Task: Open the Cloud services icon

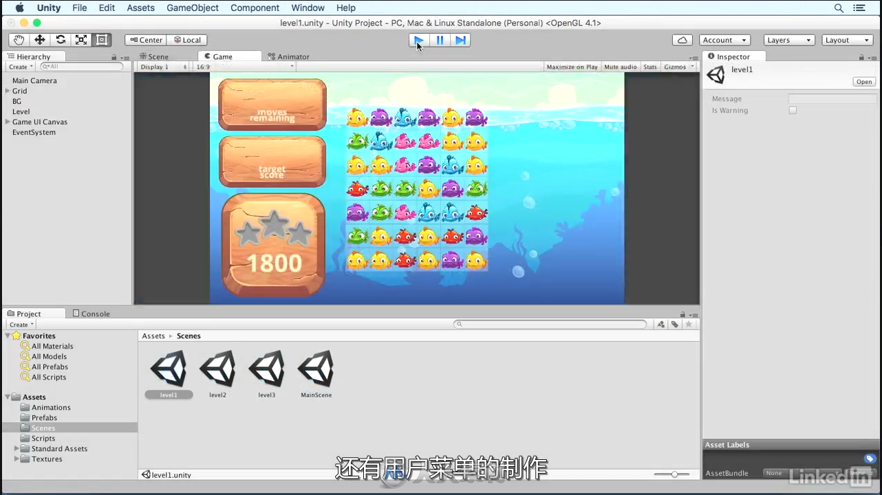Action: tap(682, 40)
